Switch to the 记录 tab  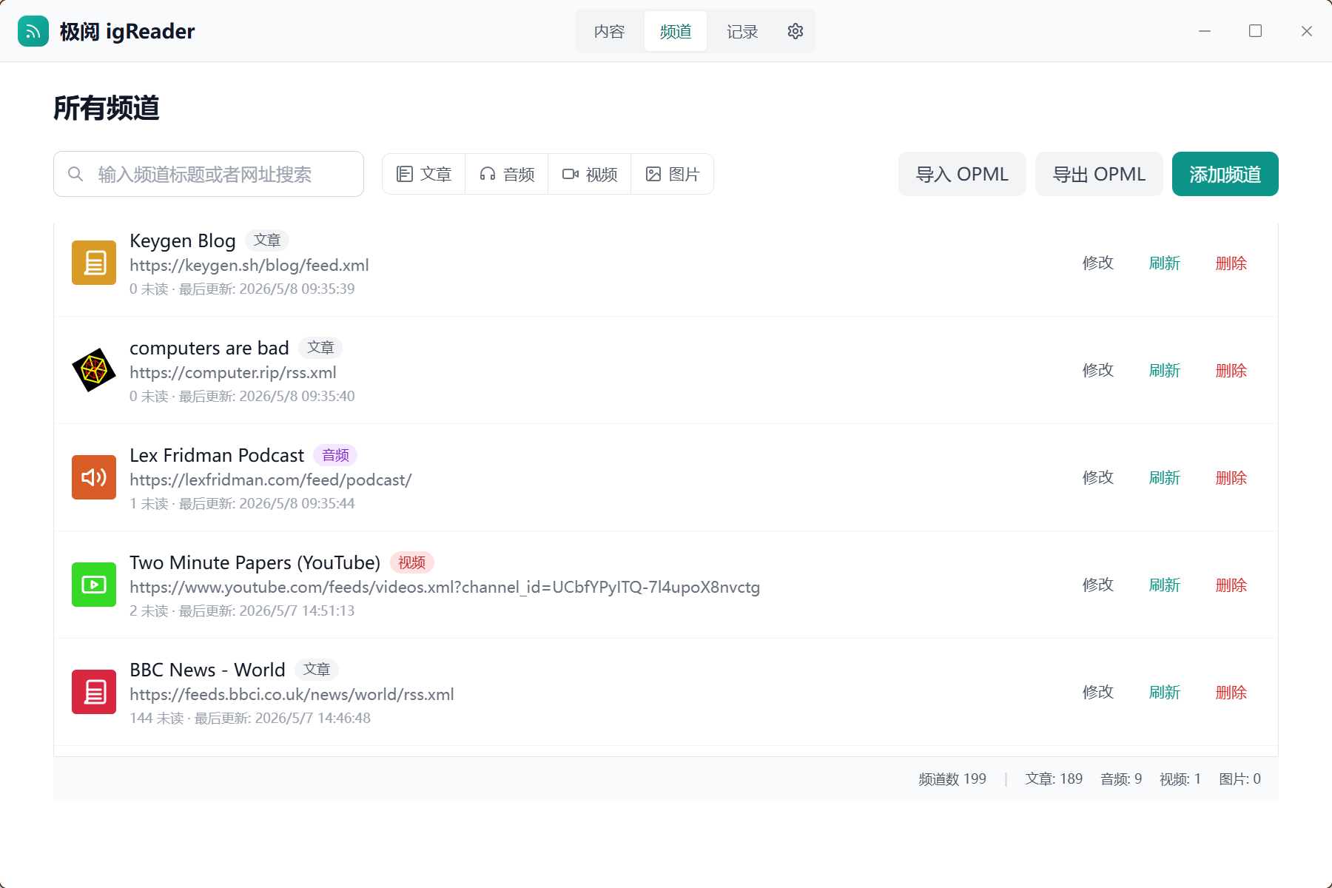tap(742, 31)
